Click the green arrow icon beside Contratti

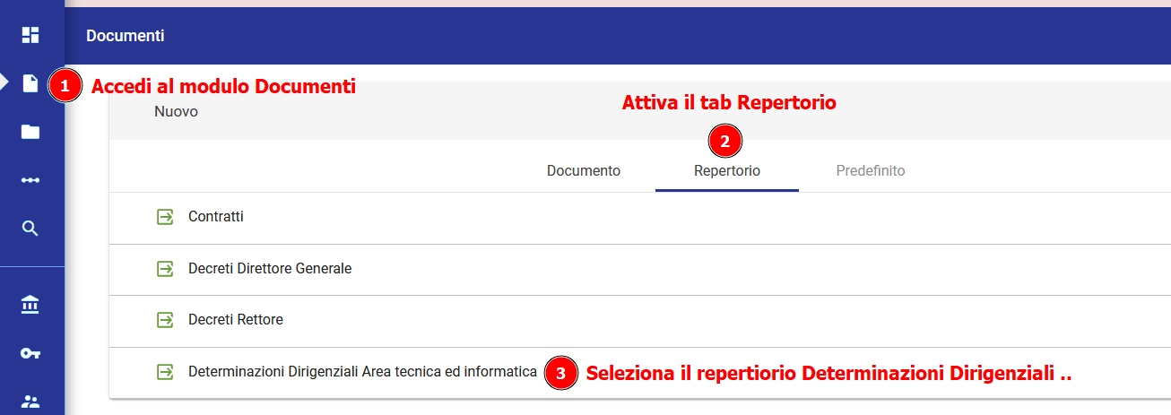(165, 217)
